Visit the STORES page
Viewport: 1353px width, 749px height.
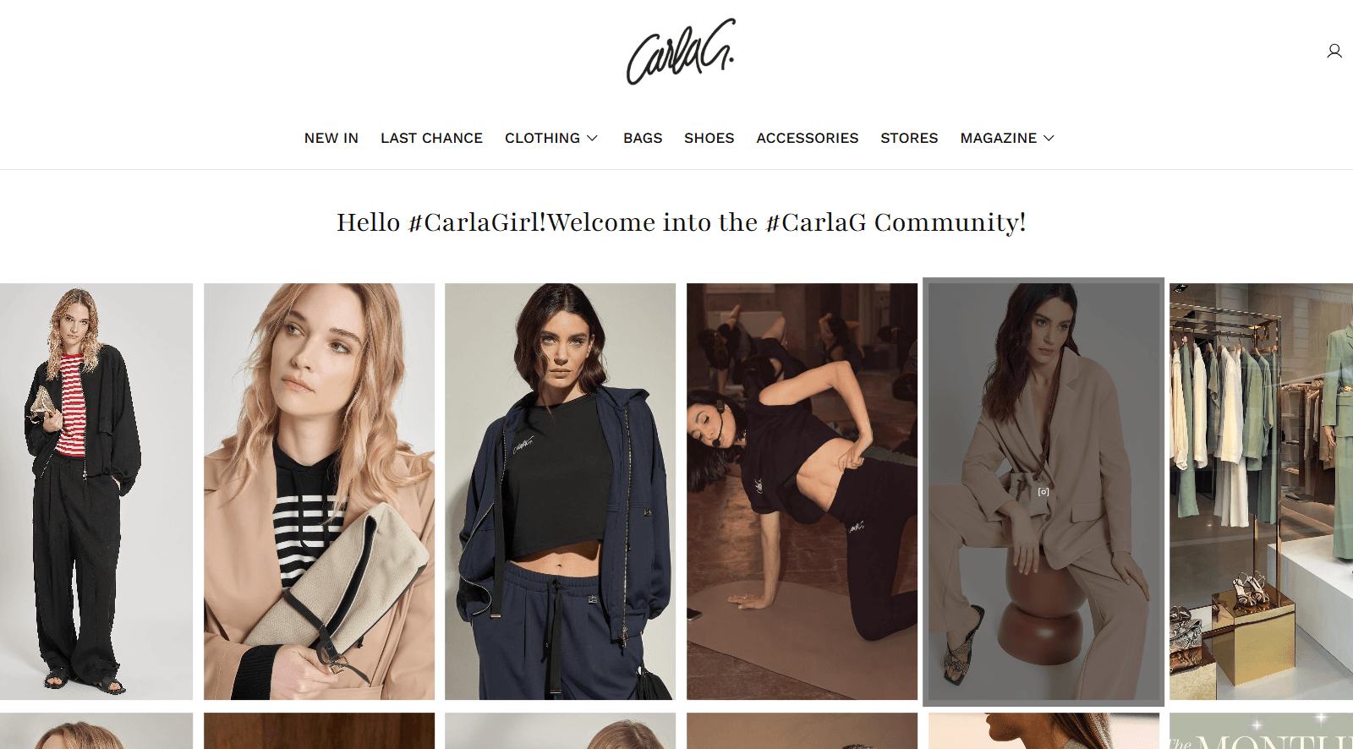[909, 138]
